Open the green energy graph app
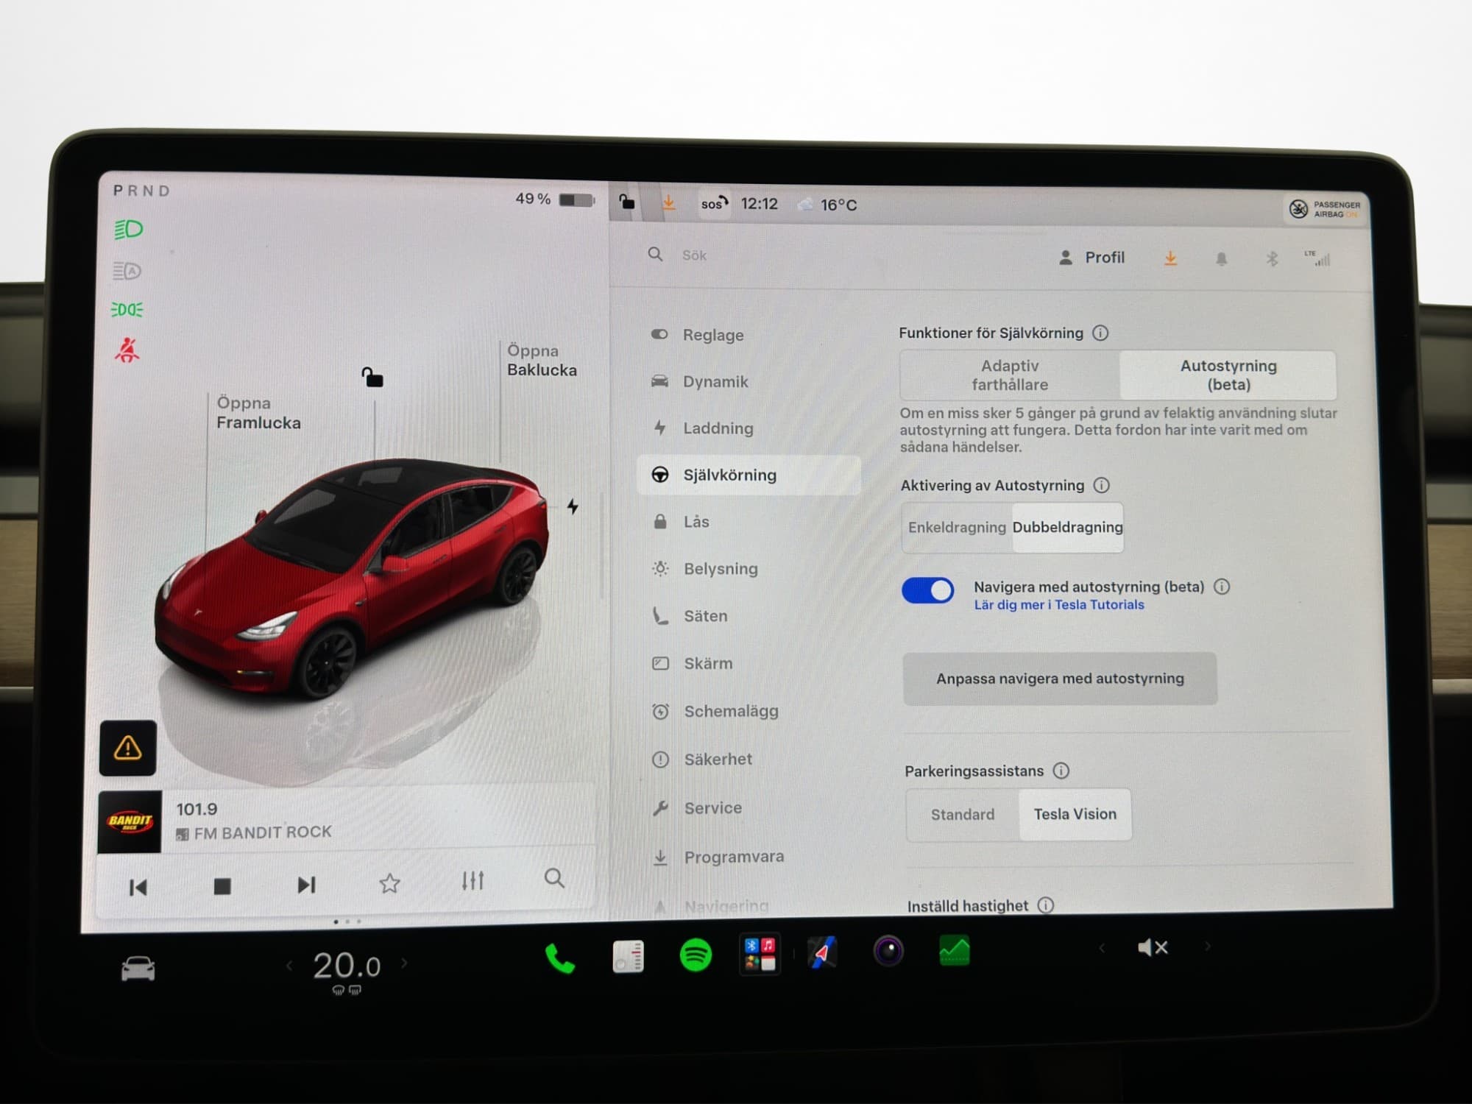The height and width of the screenshot is (1104, 1472). (x=955, y=950)
